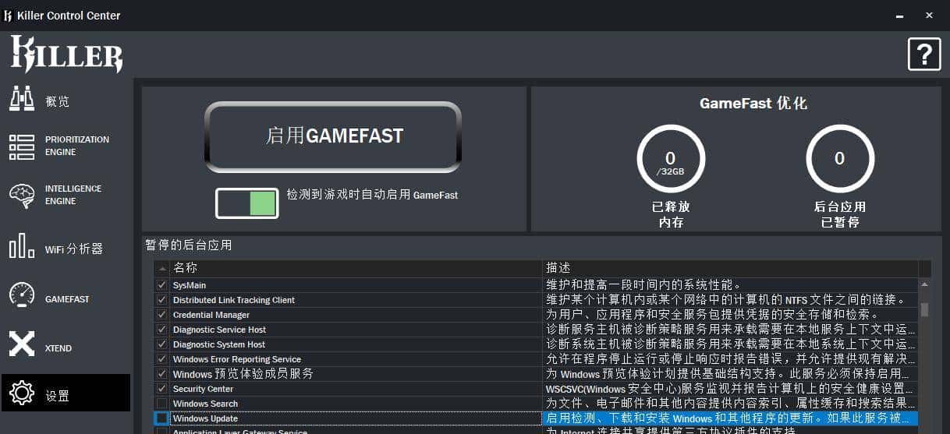Screen dimensions: 950x434
Task: Click the paused background apps 0 circle
Action: (840, 160)
